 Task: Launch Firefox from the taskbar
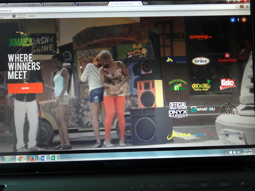pos(32,158)
